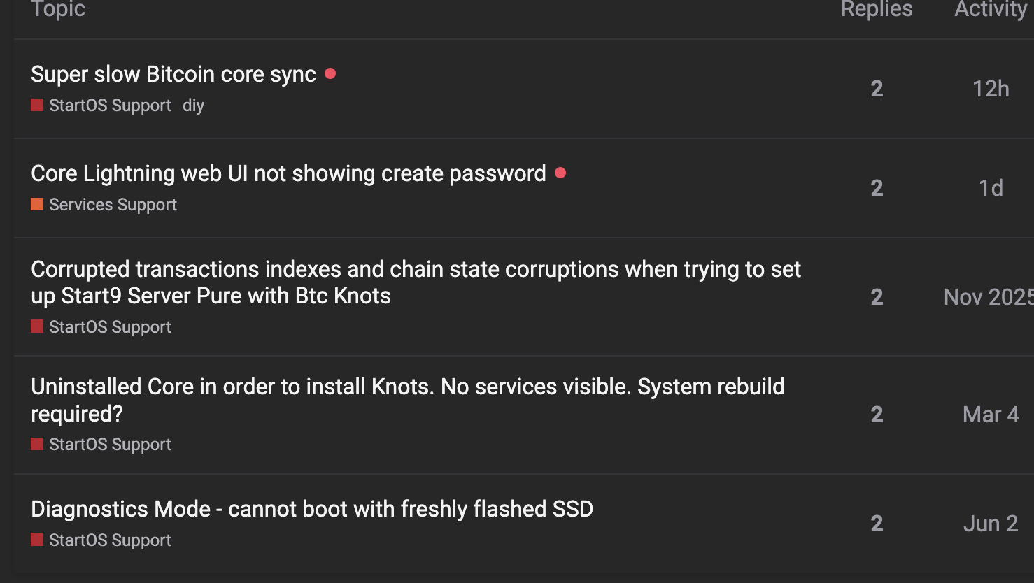Click reply count for Diagnostics Mode topic
Screen dimensions: 1034x583
pos(877,524)
